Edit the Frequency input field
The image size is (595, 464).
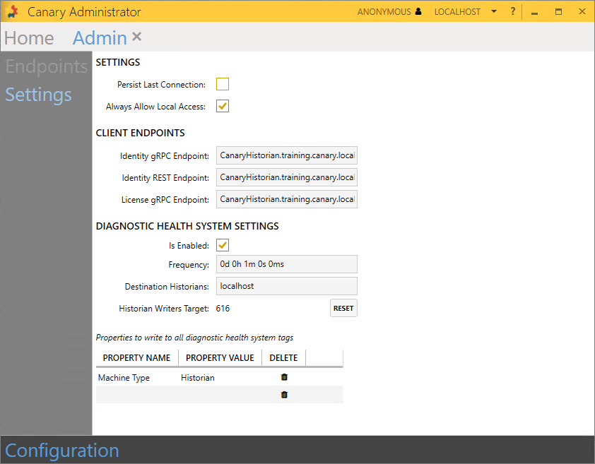pos(286,264)
